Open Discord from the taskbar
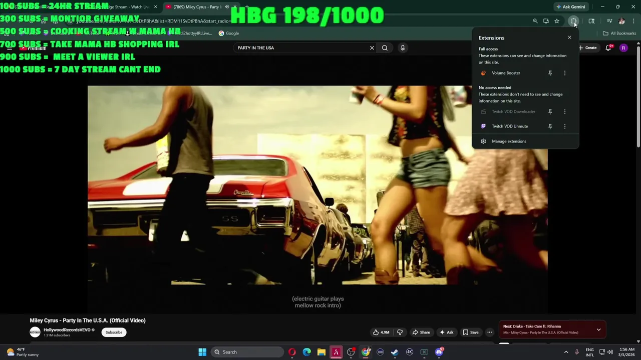Screen dimensions: 641x360 439,352
